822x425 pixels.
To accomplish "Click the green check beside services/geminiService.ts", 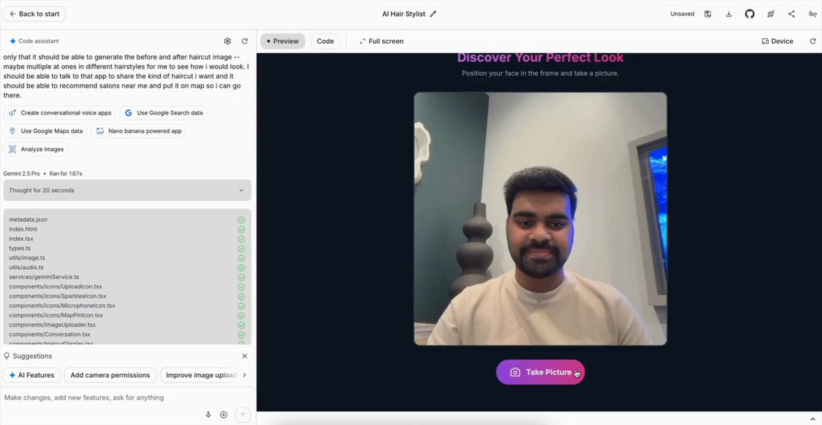I will [x=241, y=277].
